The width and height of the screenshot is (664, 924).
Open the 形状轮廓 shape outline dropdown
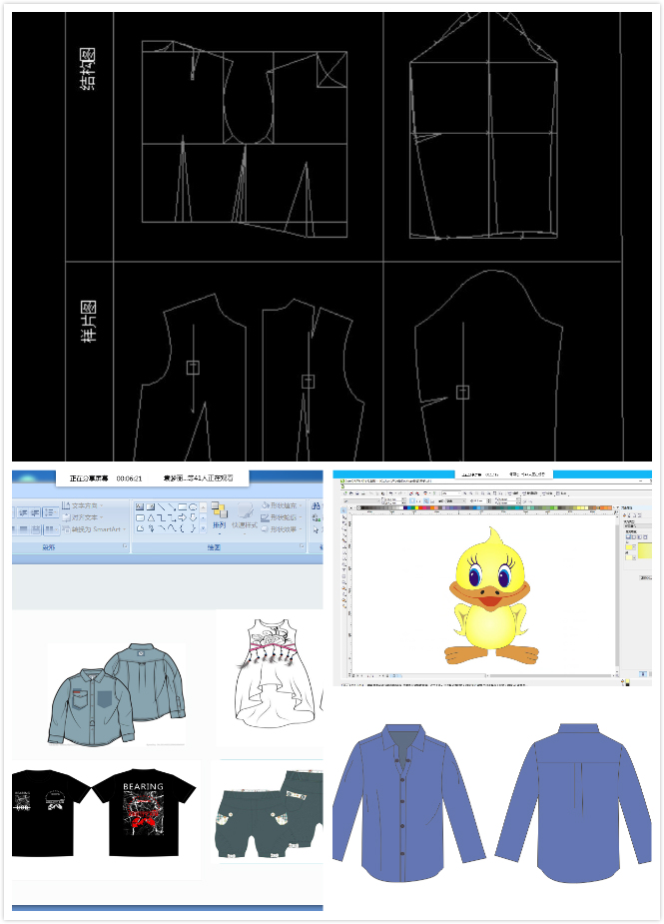[282, 517]
